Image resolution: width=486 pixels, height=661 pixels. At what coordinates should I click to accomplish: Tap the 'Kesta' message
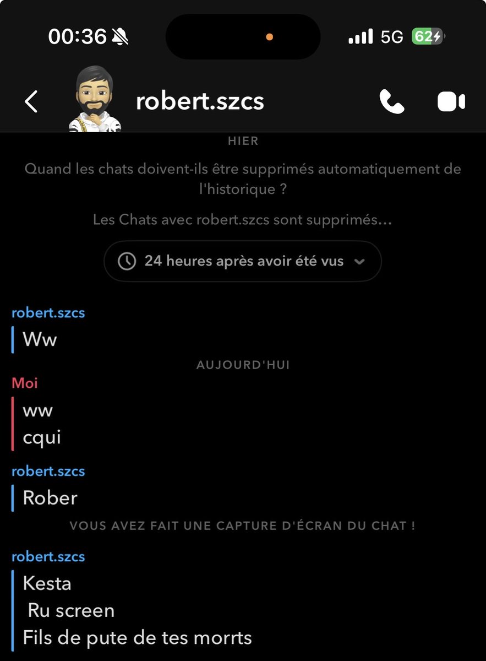[x=47, y=583]
